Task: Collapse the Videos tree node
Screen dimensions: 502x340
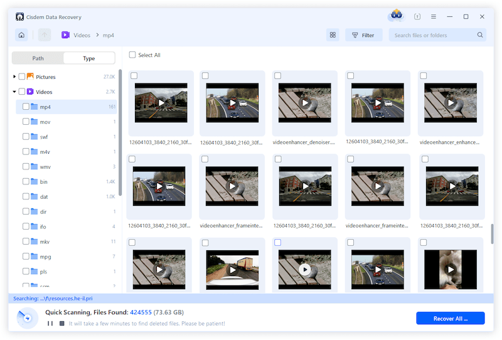Action: coord(14,92)
